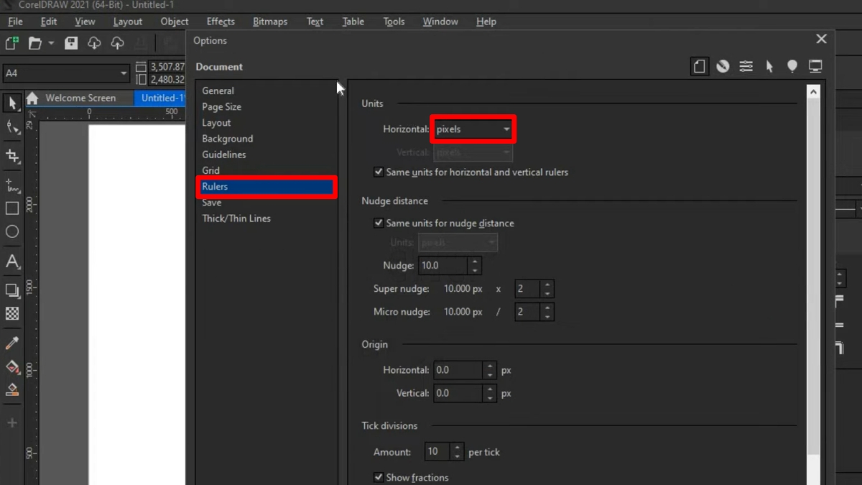The width and height of the screenshot is (862, 485).
Task: Click the Micro nudge divisor stepper
Action: click(x=547, y=312)
